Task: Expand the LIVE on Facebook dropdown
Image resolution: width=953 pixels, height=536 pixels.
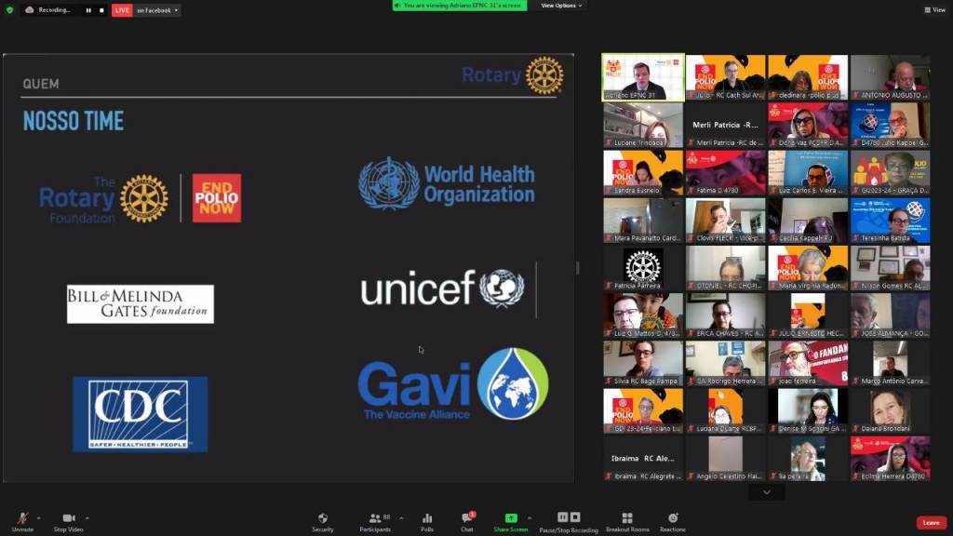Action: coord(176,10)
